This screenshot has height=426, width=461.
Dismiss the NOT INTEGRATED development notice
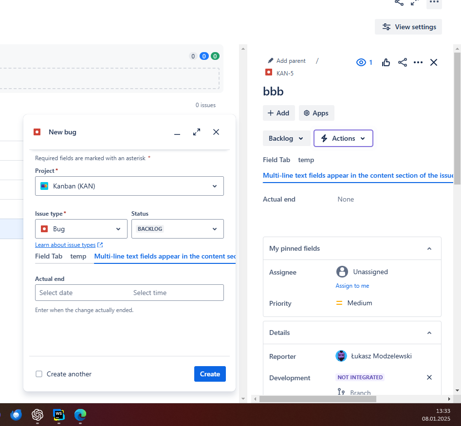(x=429, y=377)
